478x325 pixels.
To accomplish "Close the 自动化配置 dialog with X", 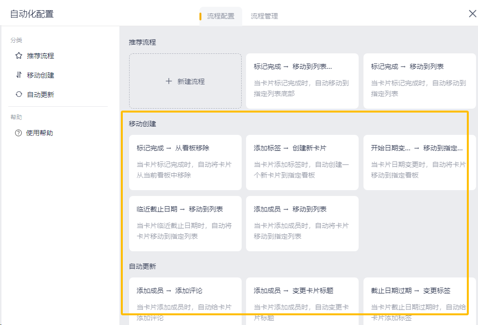I will coord(472,14).
